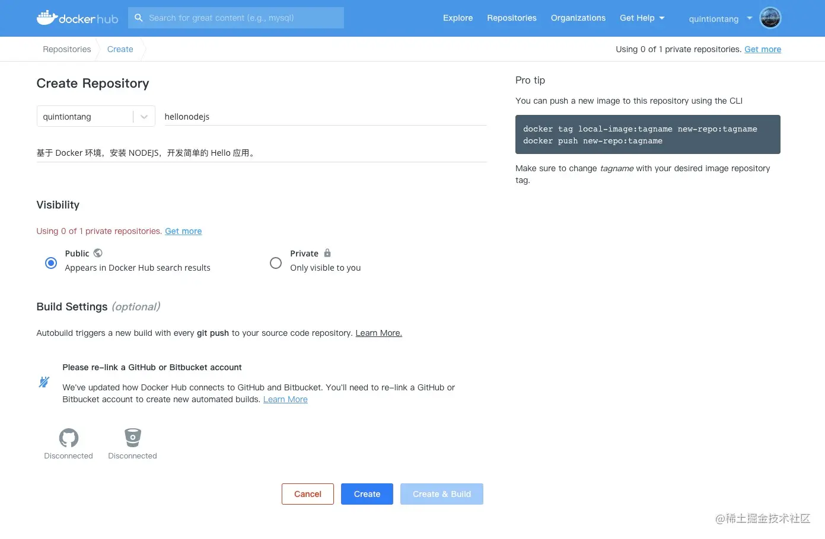Image resolution: width=825 pixels, height=539 pixels.
Task: Click 'Please re-link a GitHub or Bitbucket account'
Action: coord(152,367)
